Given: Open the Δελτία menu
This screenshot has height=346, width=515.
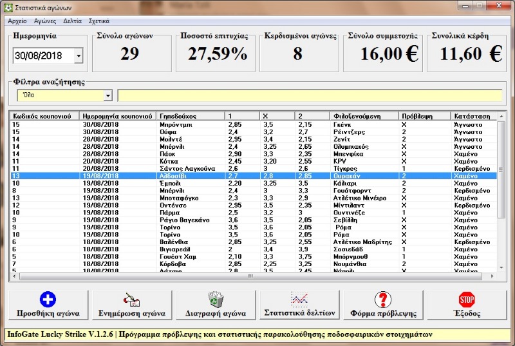Looking at the screenshot, I should [x=72, y=21].
